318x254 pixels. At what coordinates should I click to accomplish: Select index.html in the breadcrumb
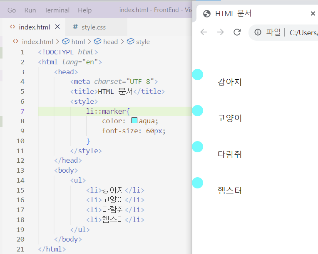pyautogui.click(x=37, y=42)
